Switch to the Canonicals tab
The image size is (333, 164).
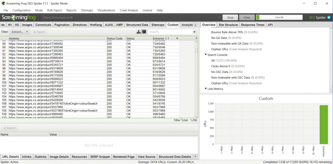[x=43, y=25]
